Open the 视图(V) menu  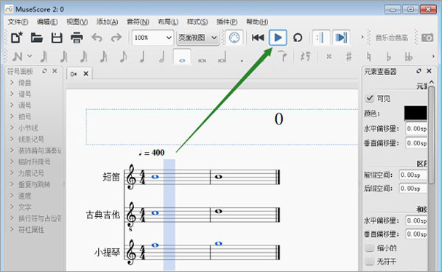click(77, 21)
